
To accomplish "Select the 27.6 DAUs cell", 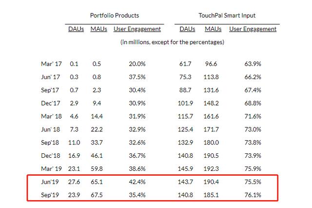I will [x=75, y=181].
